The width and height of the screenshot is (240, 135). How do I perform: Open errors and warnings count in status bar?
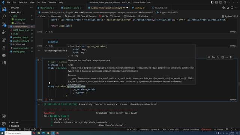coord(31,129)
